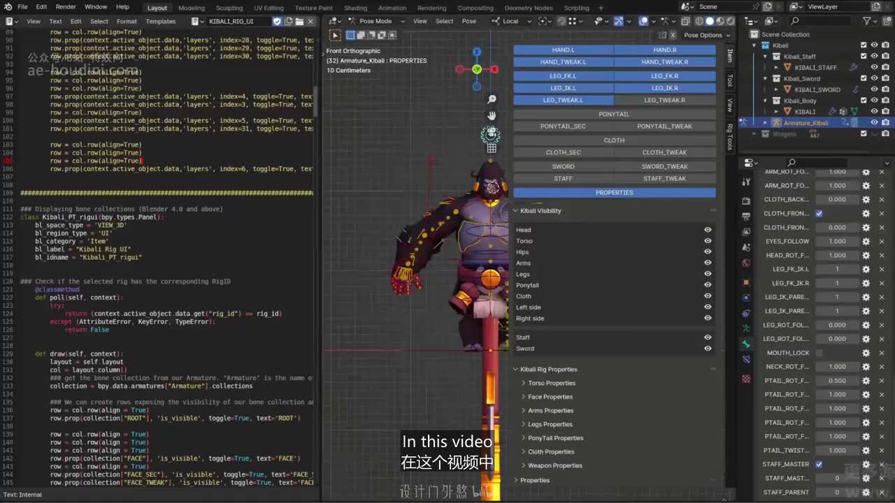Switch to the Scripting workspace tab

(x=576, y=8)
